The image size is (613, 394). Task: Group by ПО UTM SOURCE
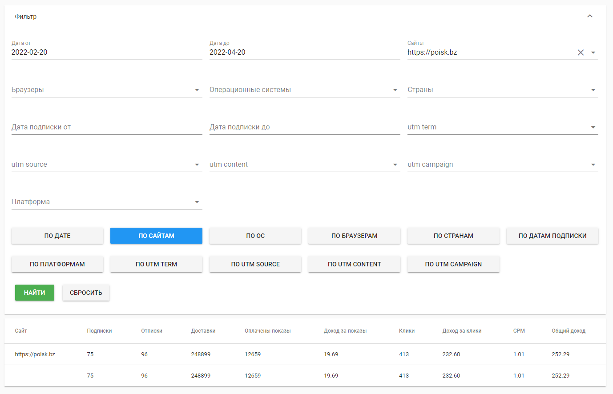[255, 264]
